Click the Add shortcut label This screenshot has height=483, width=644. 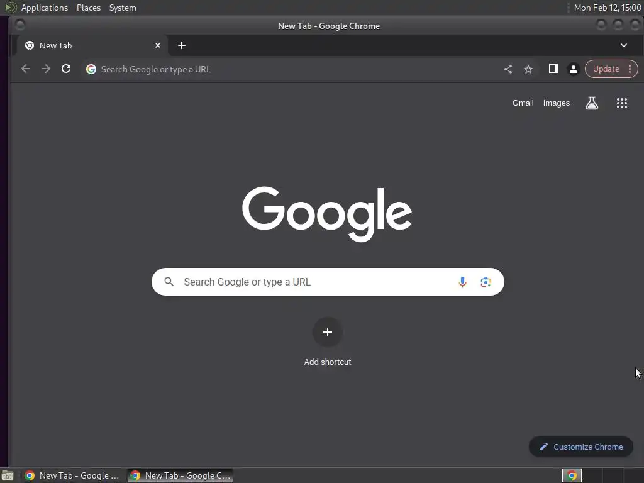(327, 362)
